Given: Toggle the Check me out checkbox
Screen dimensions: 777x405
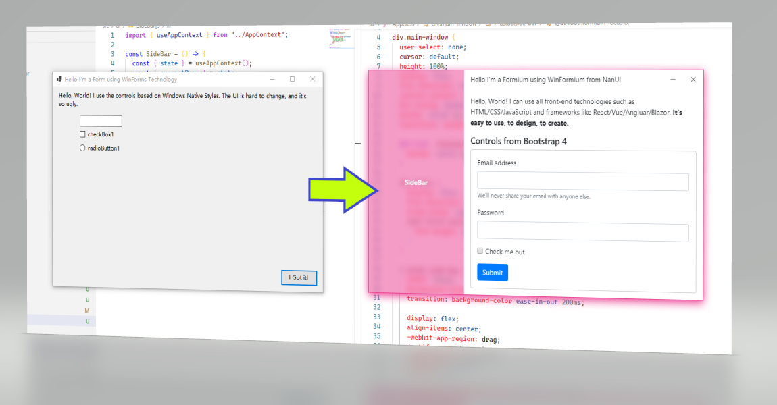Looking at the screenshot, I should click(x=480, y=251).
